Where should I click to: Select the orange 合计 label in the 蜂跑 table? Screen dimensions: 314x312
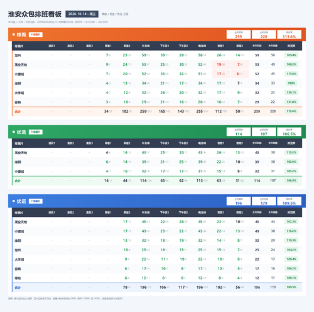(x=18, y=112)
